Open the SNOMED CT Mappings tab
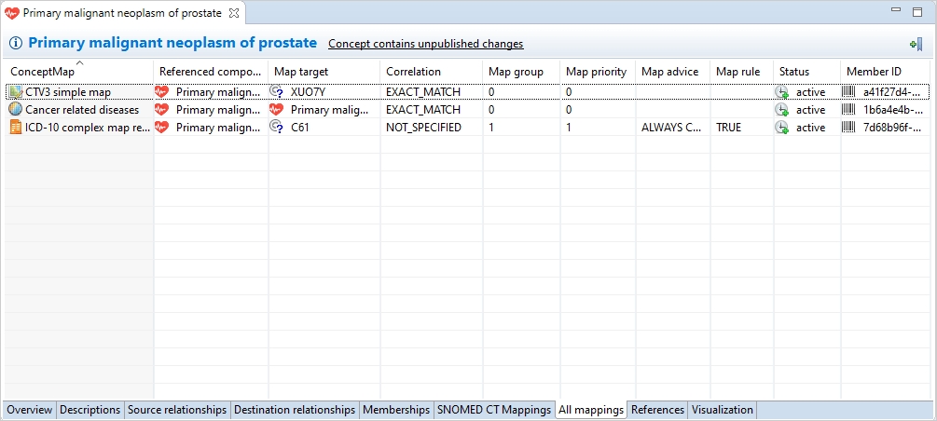The width and height of the screenshot is (937, 421). click(x=494, y=410)
